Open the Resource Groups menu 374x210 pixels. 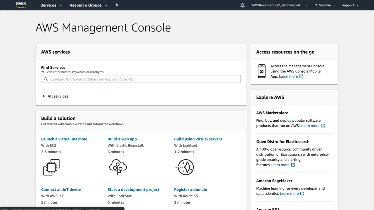[x=88, y=5]
